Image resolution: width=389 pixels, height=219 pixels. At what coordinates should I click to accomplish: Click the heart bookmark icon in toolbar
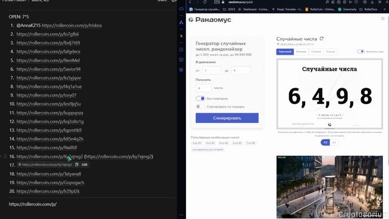(x=356, y=2)
